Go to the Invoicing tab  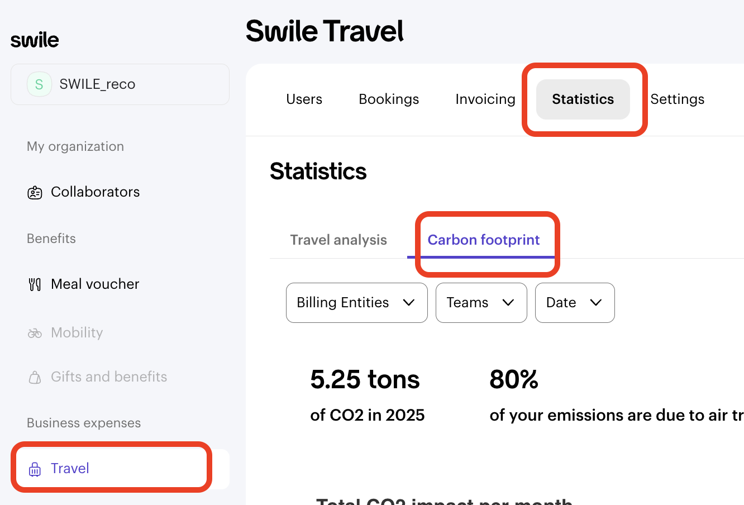coord(485,99)
